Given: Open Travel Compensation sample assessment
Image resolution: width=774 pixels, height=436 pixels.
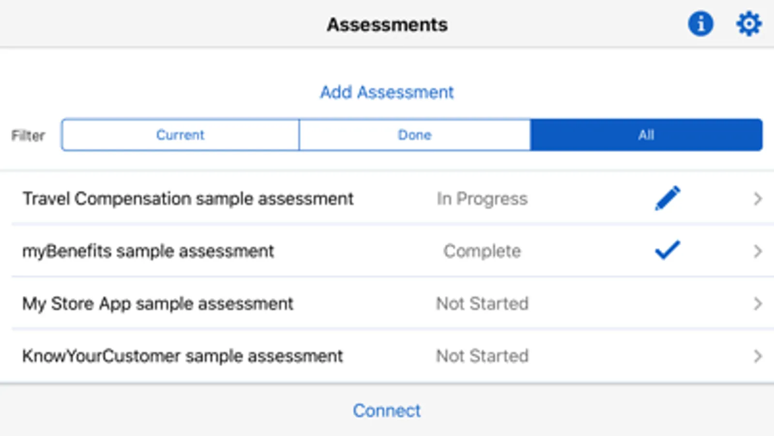Looking at the screenshot, I should pos(188,199).
